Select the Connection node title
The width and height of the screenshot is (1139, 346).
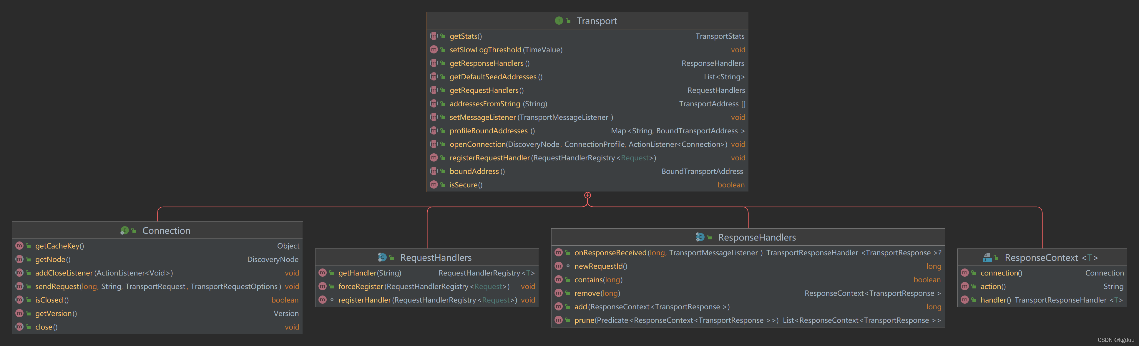click(166, 230)
